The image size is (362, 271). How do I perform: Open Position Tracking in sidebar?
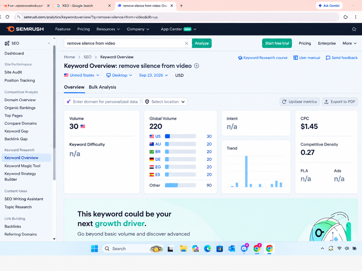click(x=20, y=80)
